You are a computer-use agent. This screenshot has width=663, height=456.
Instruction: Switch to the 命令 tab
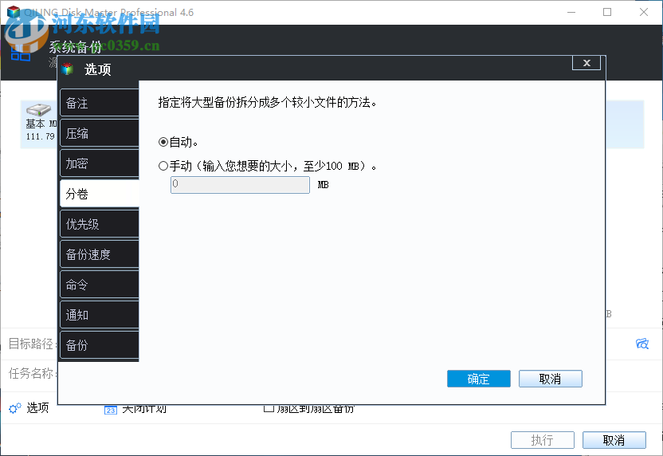(100, 285)
